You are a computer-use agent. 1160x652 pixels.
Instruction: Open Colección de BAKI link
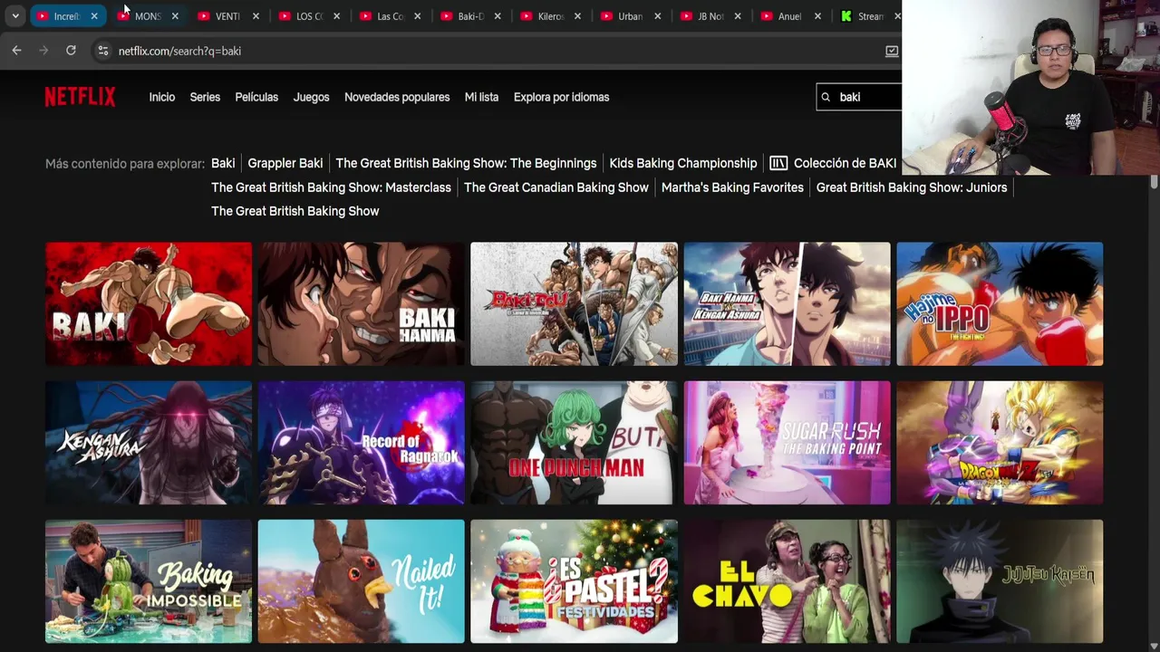[845, 163]
